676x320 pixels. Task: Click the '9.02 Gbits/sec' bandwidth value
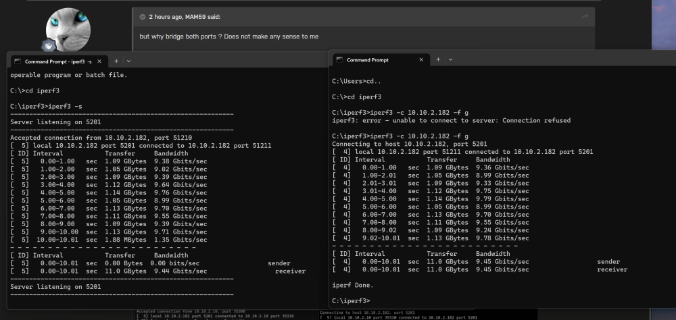pyautogui.click(x=180, y=169)
